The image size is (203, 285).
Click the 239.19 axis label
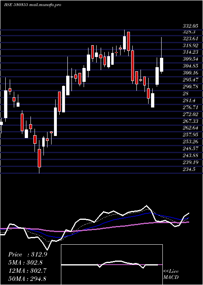pos(190,162)
